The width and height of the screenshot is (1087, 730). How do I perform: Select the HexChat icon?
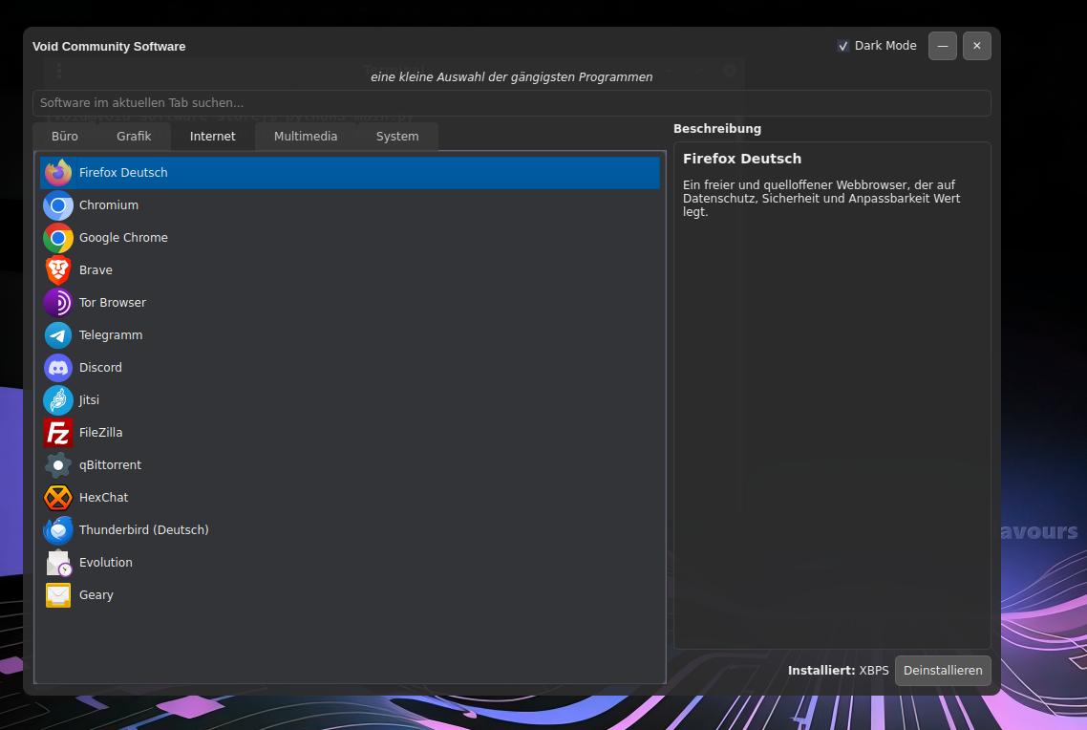(x=58, y=498)
